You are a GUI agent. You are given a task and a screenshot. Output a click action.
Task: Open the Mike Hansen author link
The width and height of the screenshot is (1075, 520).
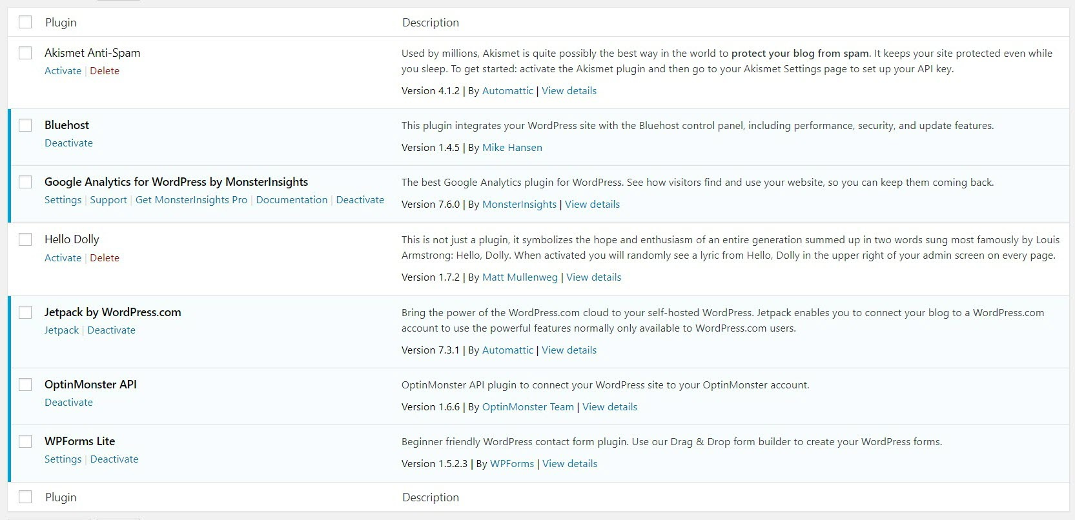[512, 148]
